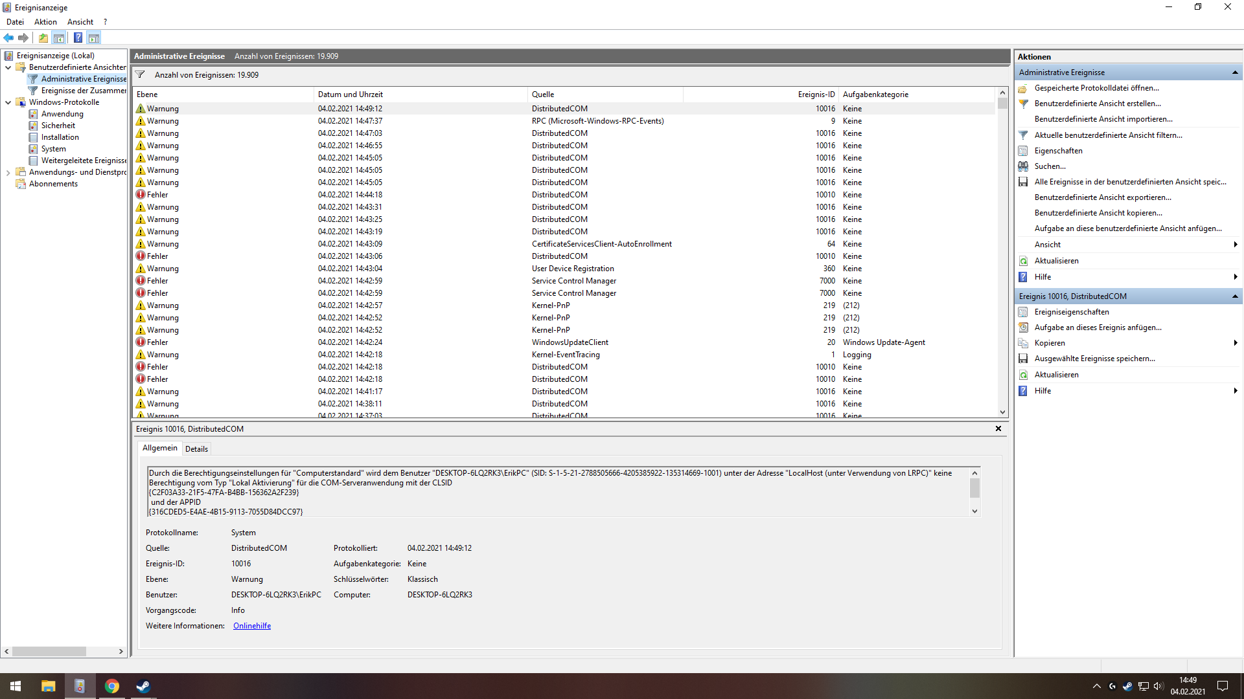Click Ausgewählte Ereignisse speichern floppy icon

1023,359
